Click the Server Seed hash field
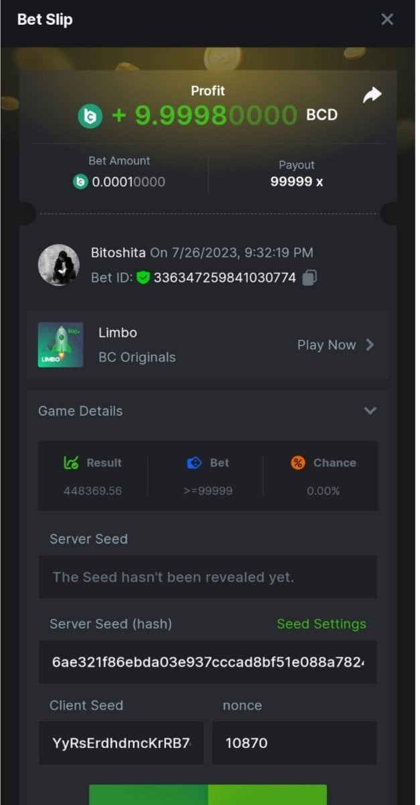The height and width of the screenshot is (805, 420). tap(208, 662)
